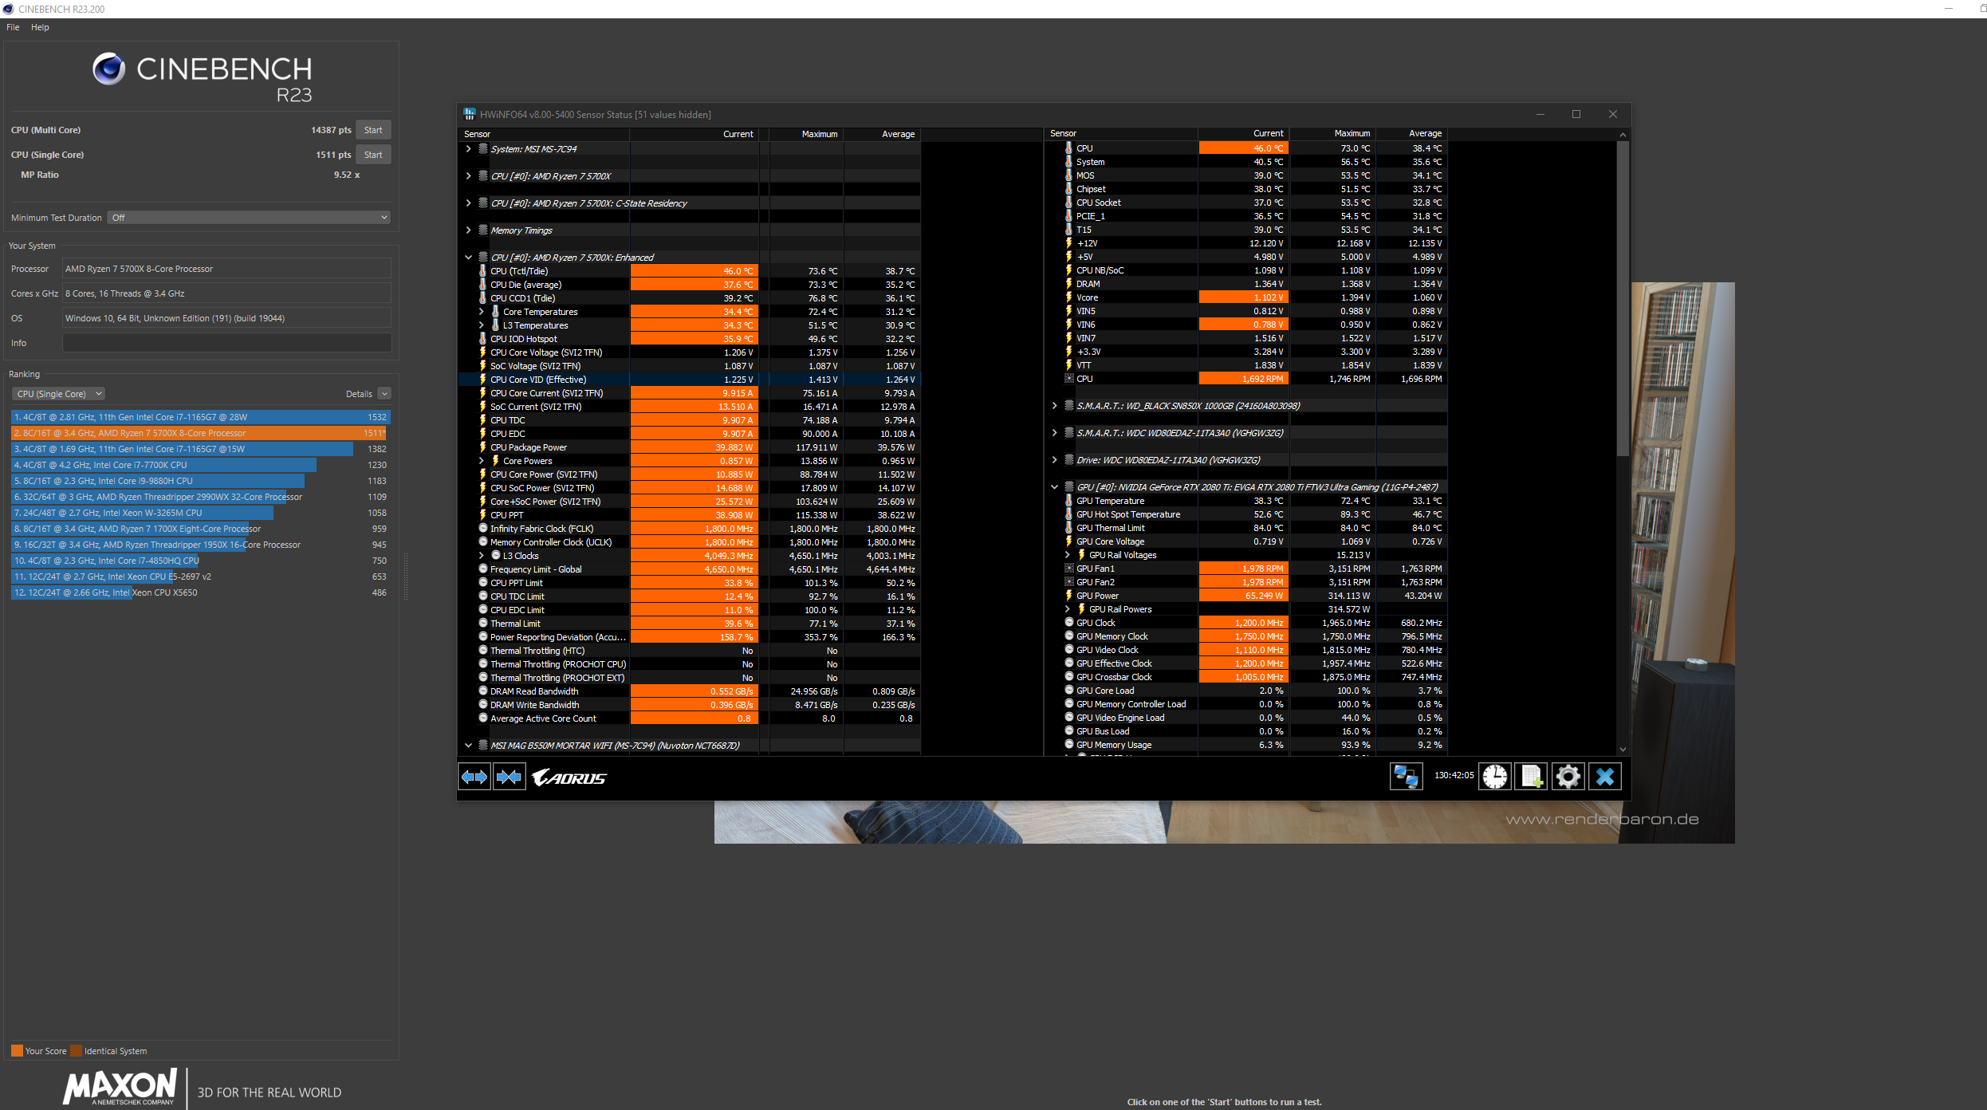Open the File menu in Cinebench
This screenshot has height=1110, width=1987.
pos(13,27)
